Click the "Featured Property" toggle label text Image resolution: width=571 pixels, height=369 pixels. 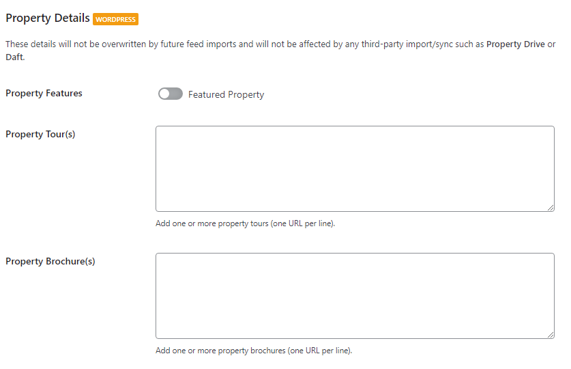click(x=226, y=95)
